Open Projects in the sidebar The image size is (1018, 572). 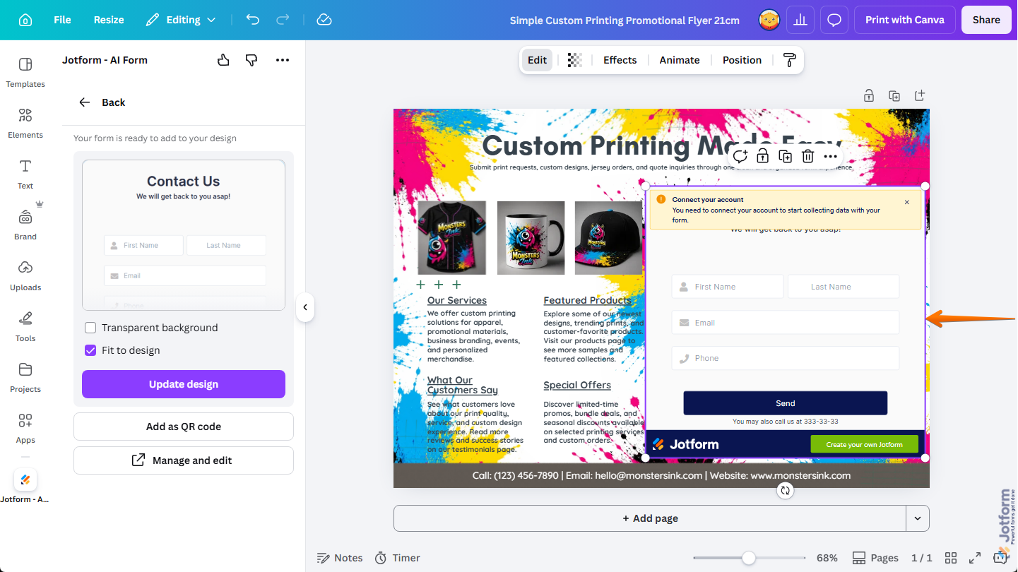tap(25, 377)
